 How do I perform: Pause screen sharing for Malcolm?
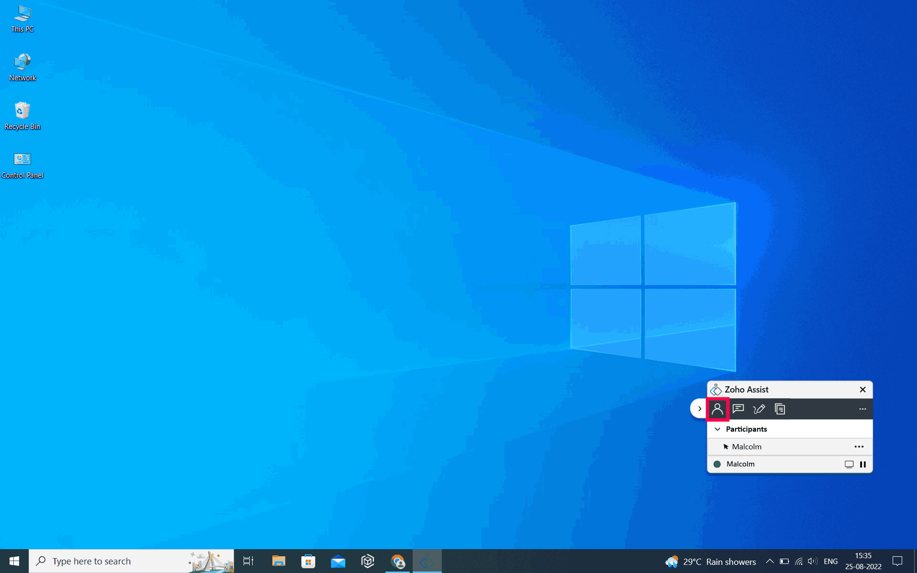863,464
